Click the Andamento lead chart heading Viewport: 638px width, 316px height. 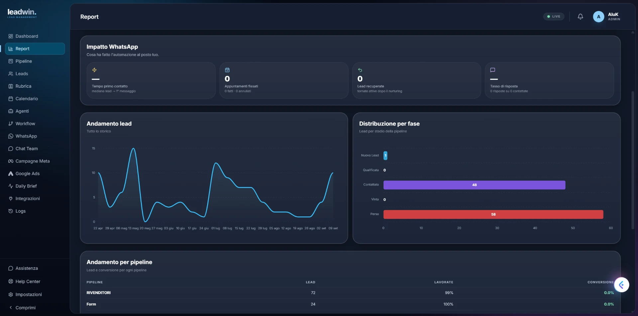coord(109,124)
